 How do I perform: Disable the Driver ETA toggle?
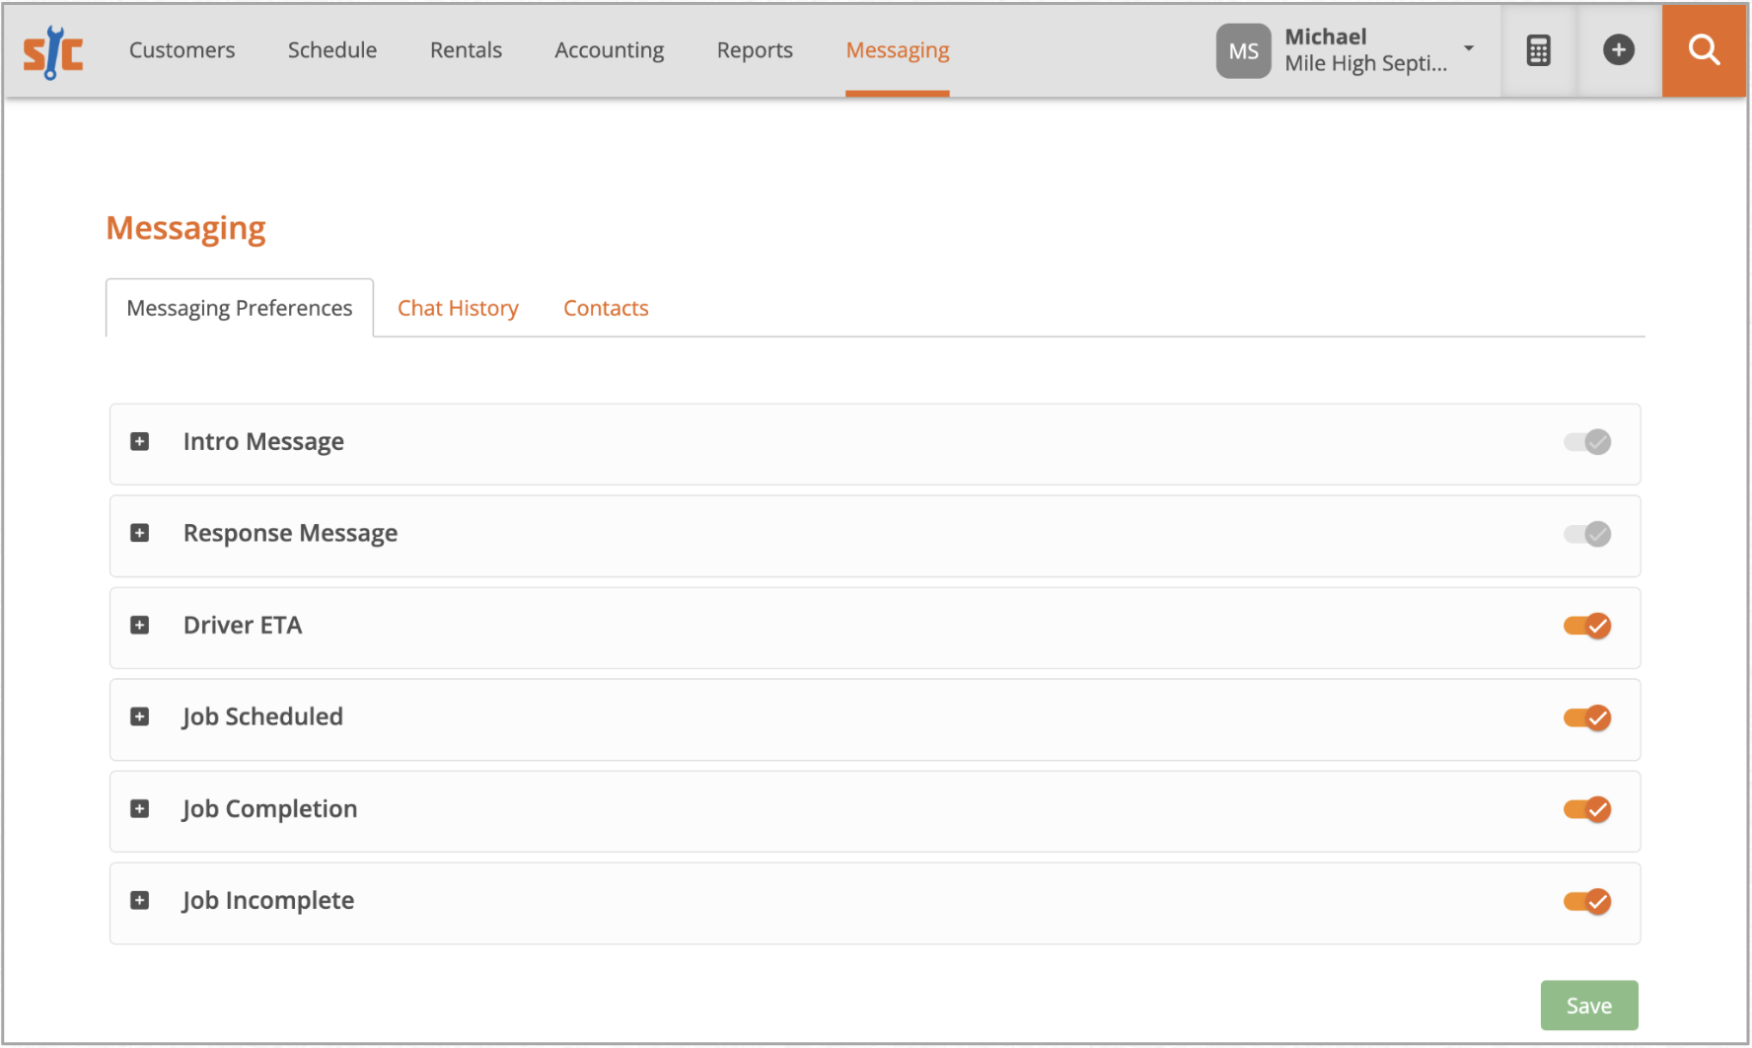(1587, 626)
